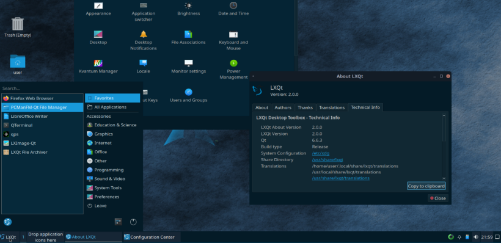Click the green update icon in tray
Screen dimensions: 501x243
pos(451,237)
